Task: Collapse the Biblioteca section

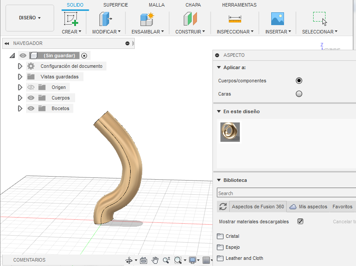Action: (x=219, y=180)
